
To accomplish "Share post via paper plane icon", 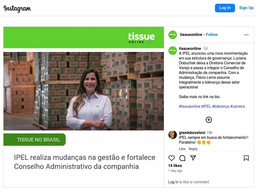I will pyautogui.click(x=193, y=158).
